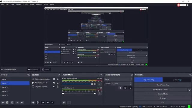Open the Tools menu
The width and height of the screenshot is (192, 108).
pos(46,4)
